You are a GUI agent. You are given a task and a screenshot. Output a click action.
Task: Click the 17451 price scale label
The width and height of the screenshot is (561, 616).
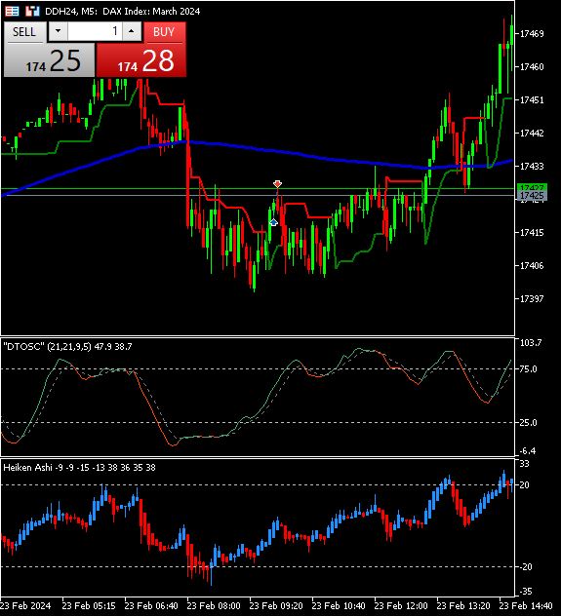point(532,100)
